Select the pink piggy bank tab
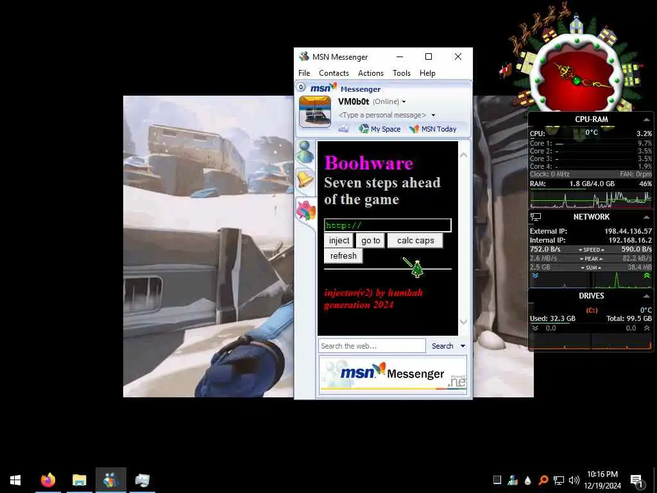The width and height of the screenshot is (657, 493). coord(306,210)
